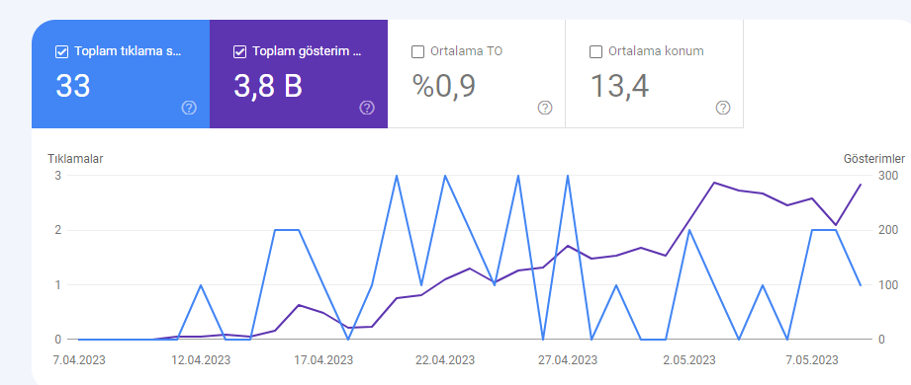
Task: Click the 27.04.2023 date axis label
Action: click(568, 360)
